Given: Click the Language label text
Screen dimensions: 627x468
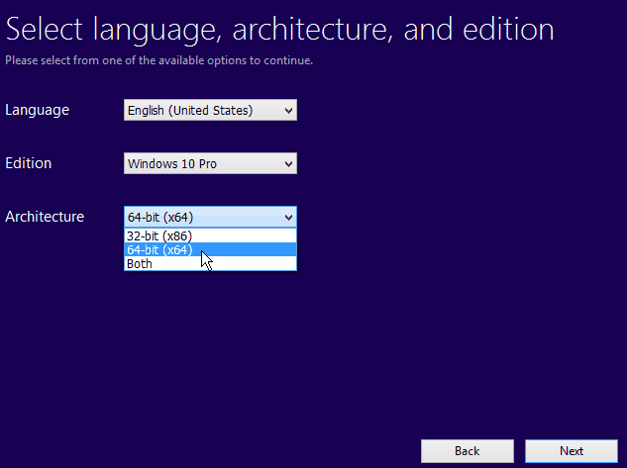Looking at the screenshot, I should [38, 110].
